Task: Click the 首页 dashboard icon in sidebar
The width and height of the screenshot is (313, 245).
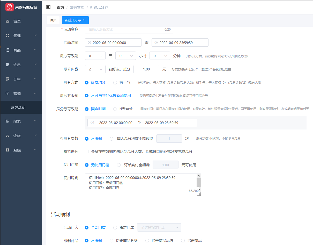Action: tap(8, 21)
